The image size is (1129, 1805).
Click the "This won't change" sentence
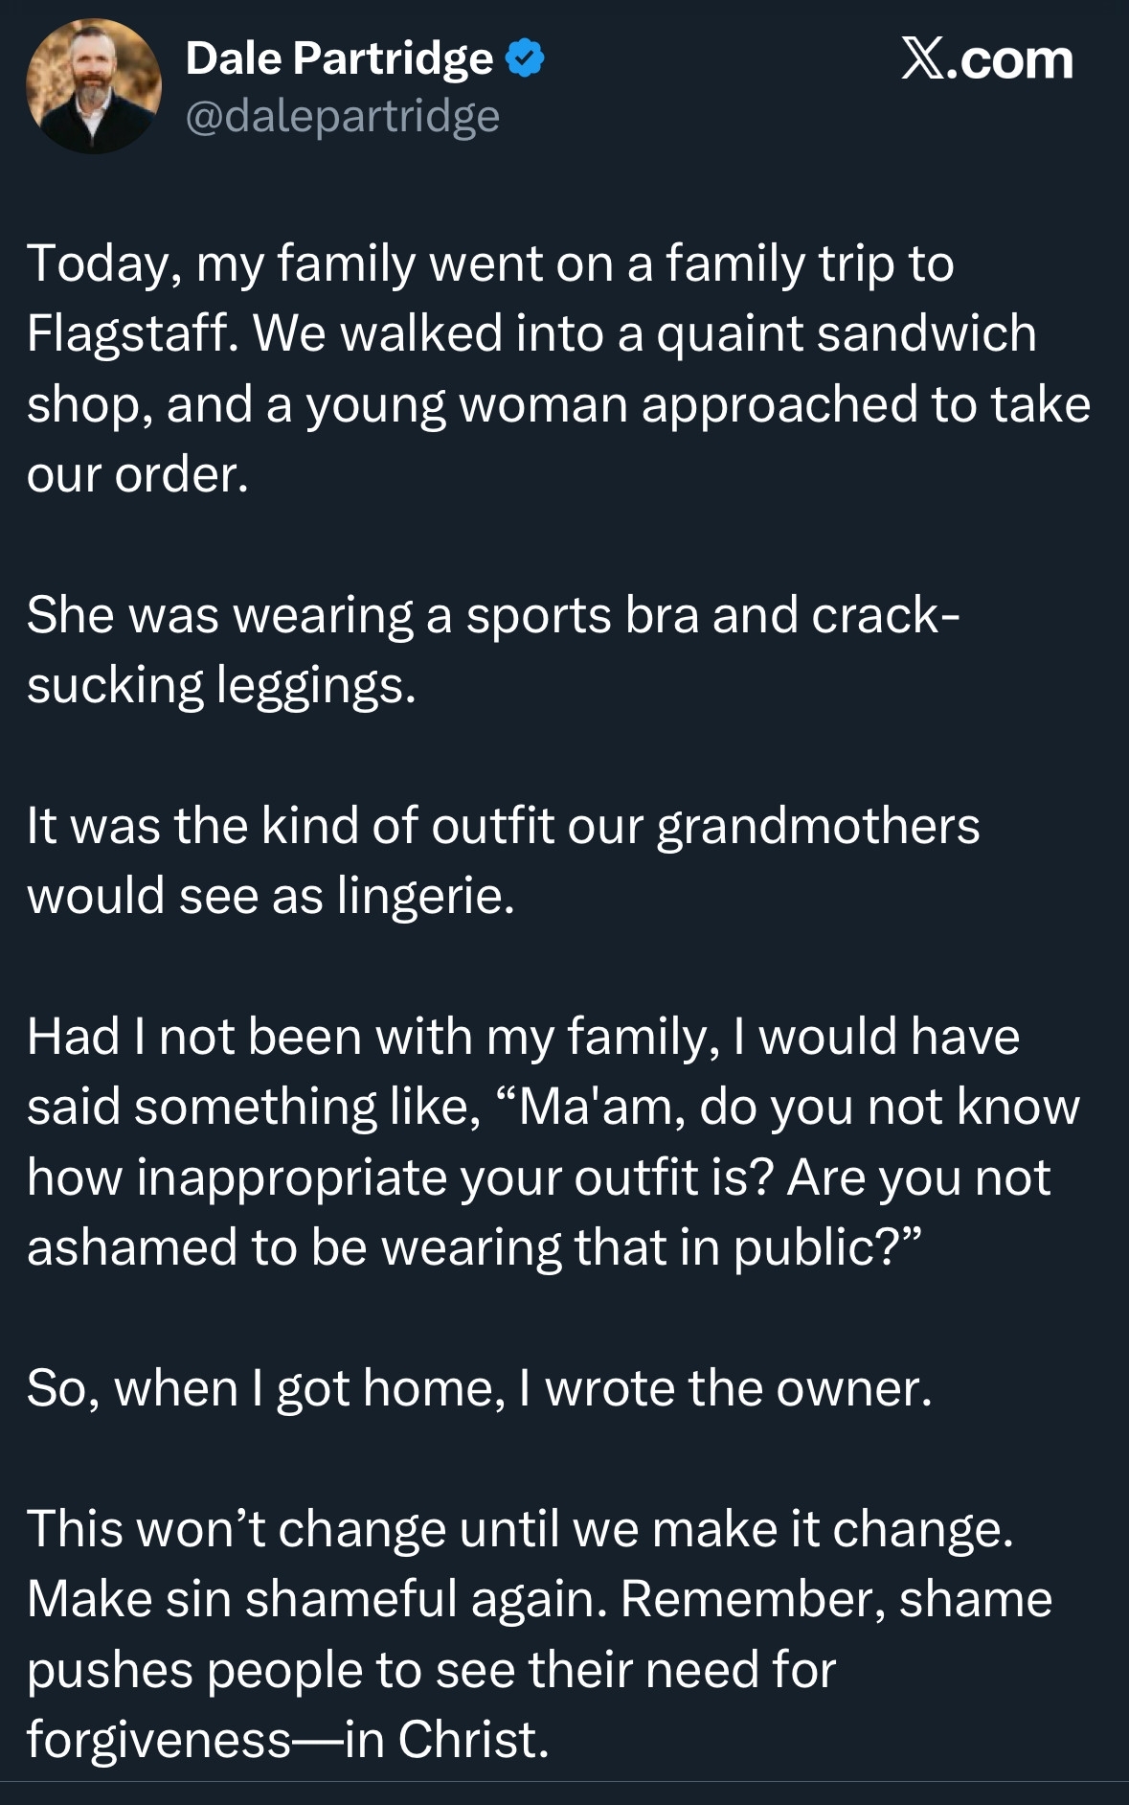[519, 1529]
